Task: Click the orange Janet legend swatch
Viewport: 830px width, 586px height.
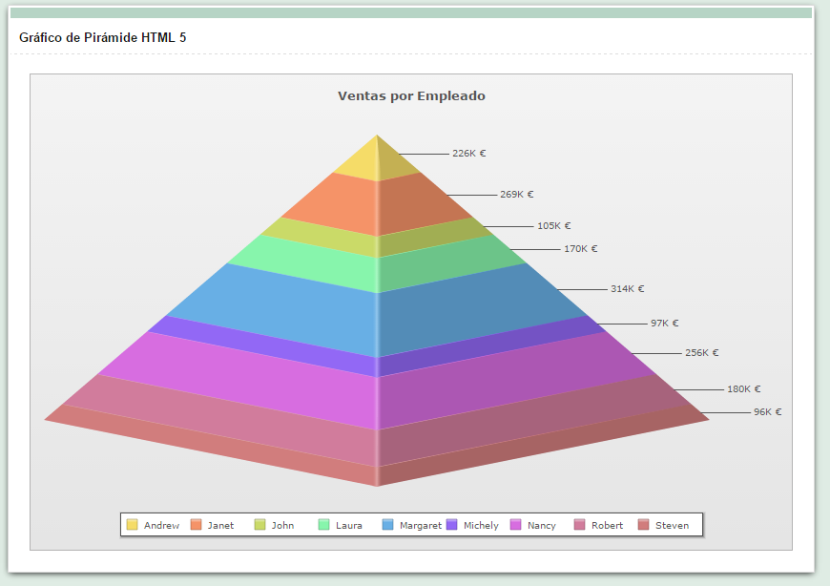Action: [x=197, y=525]
